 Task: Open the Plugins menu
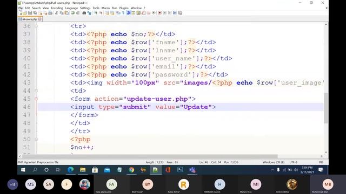point(124,8)
